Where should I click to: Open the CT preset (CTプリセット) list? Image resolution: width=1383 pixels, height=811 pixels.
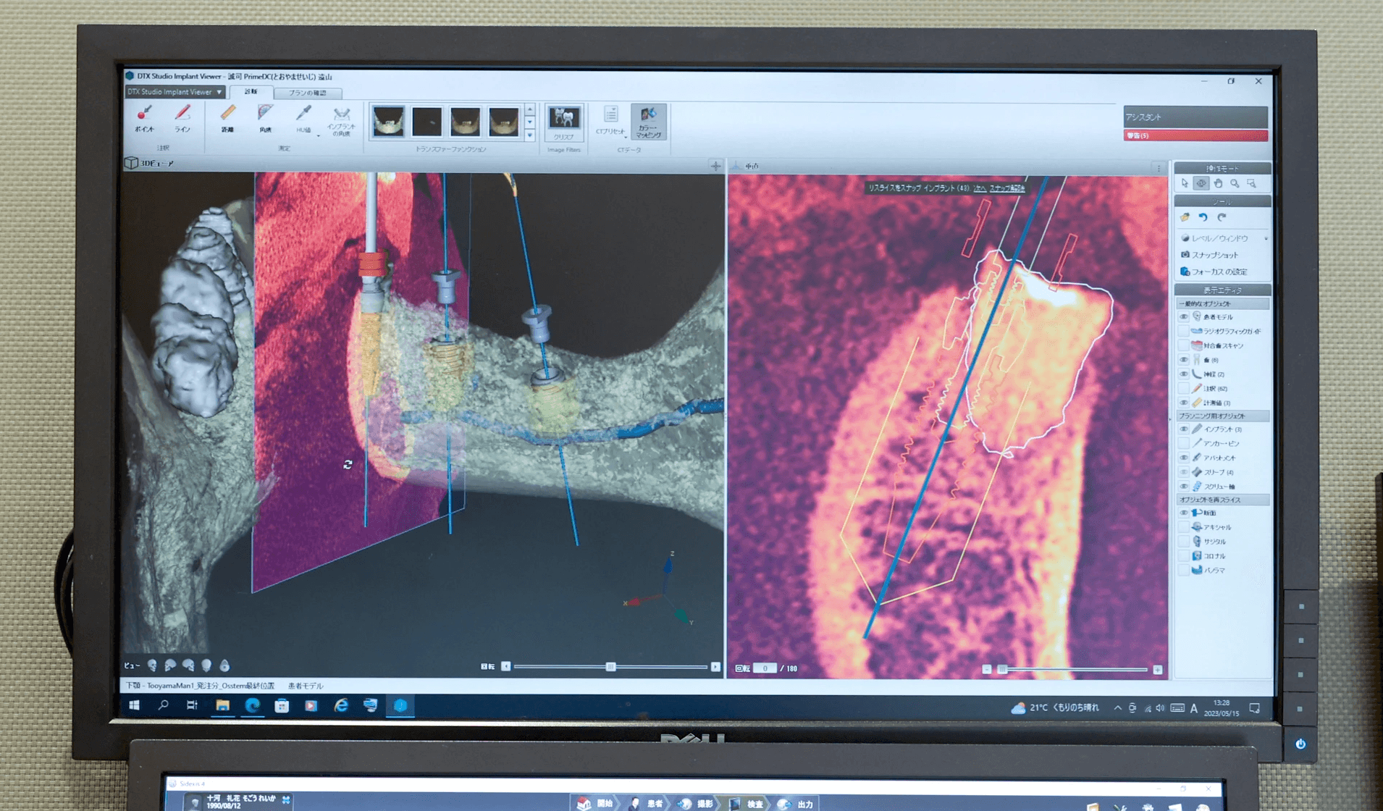[610, 121]
